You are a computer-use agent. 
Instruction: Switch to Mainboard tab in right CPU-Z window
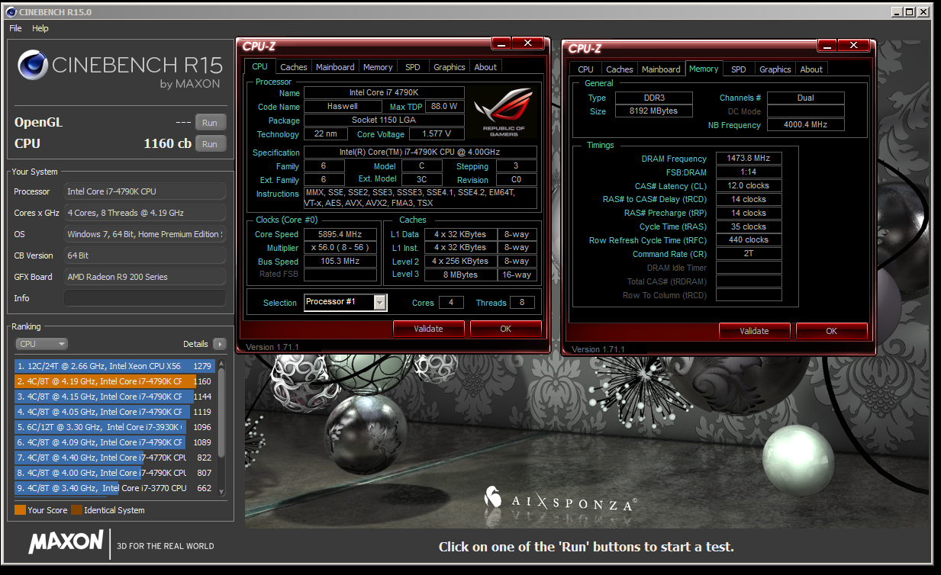[x=661, y=69]
